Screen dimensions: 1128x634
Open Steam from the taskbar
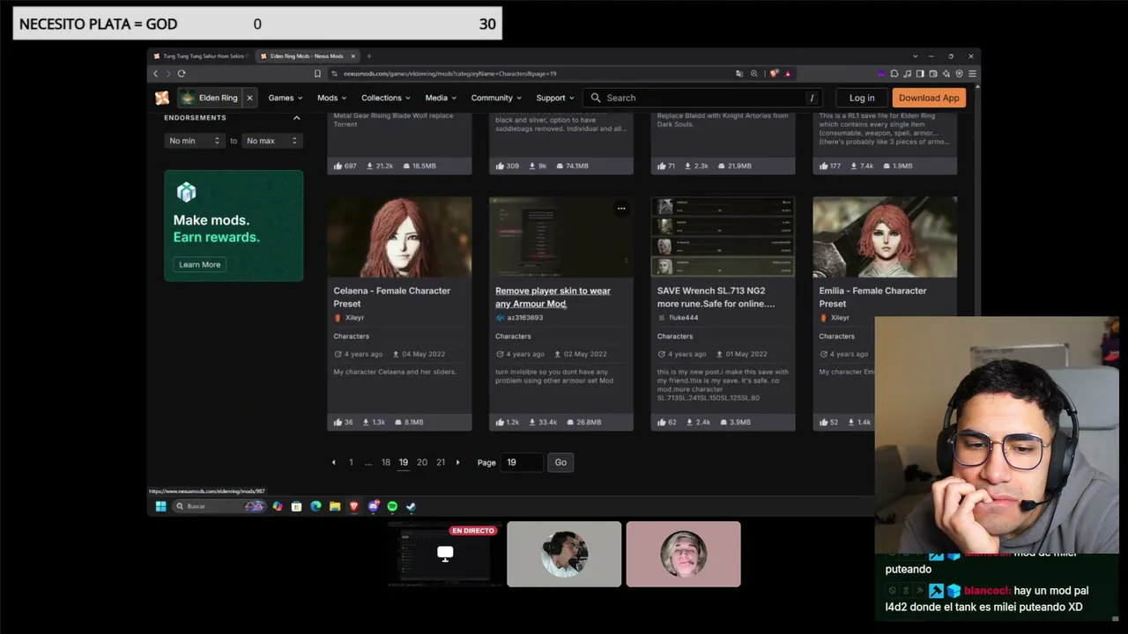click(x=411, y=506)
